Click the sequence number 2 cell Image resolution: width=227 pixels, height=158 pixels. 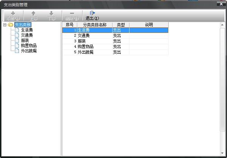70,36
